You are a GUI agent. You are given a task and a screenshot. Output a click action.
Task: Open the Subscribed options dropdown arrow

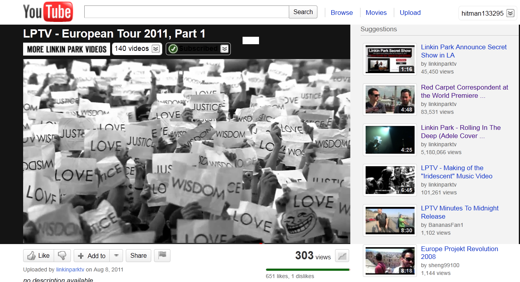(224, 48)
